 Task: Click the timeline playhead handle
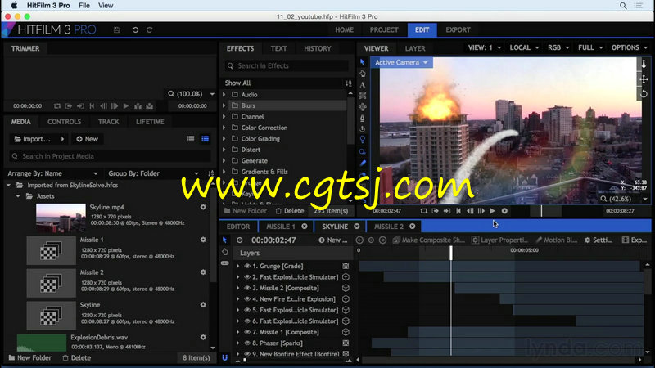point(451,252)
